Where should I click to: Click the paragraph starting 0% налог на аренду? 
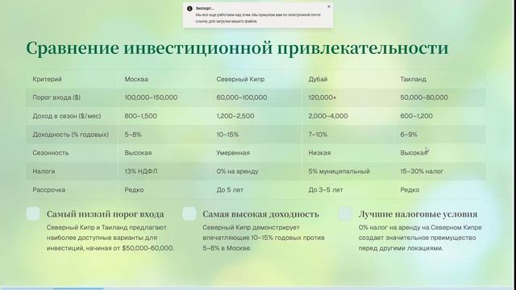click(420, 238)
